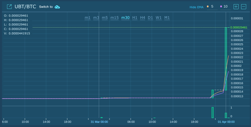Click the UBT/BTC pair title
This screenshot has width=251, height=127.
[x=25, y=7]
